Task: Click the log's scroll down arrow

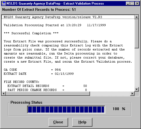Action: tap(137, 89)
